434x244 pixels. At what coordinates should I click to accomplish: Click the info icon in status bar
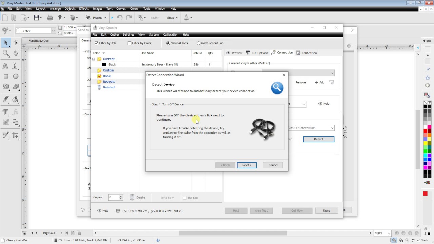tap(158, 240)
